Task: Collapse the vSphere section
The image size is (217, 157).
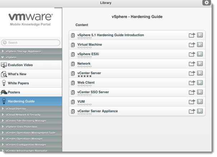Action: pos(31,57)
